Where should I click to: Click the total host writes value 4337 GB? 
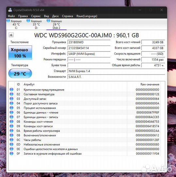pyautogui.click(x=153, y=48)
